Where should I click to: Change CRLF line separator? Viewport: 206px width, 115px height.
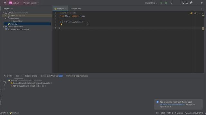163,113
